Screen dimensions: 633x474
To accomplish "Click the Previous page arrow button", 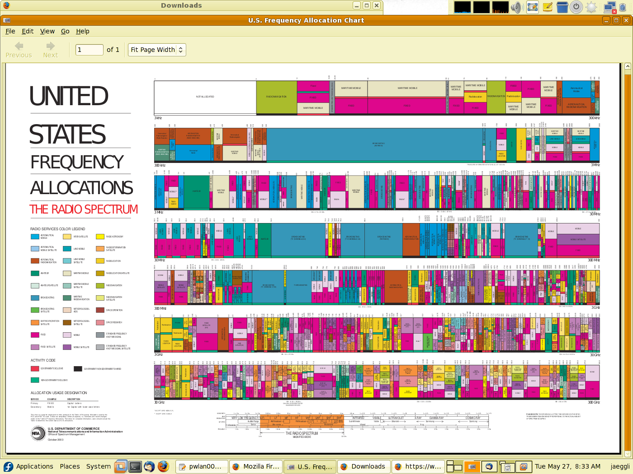I will pos(19,50).
